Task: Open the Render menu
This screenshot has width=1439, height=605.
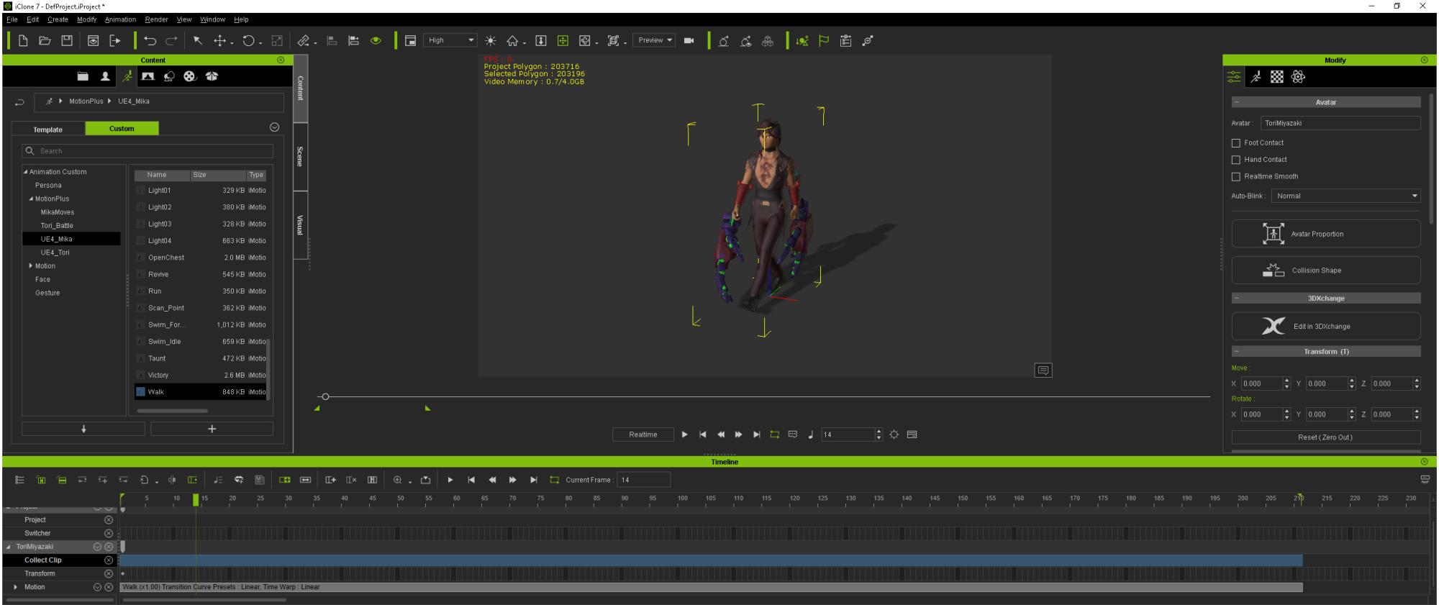Action: coord(156,19)
